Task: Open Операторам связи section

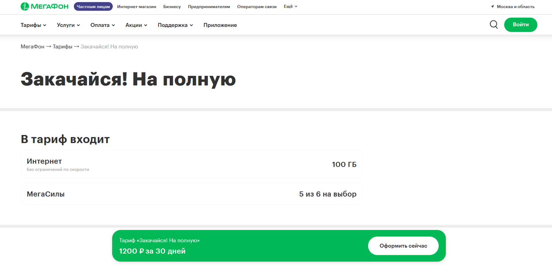Action: click(257, 7)
